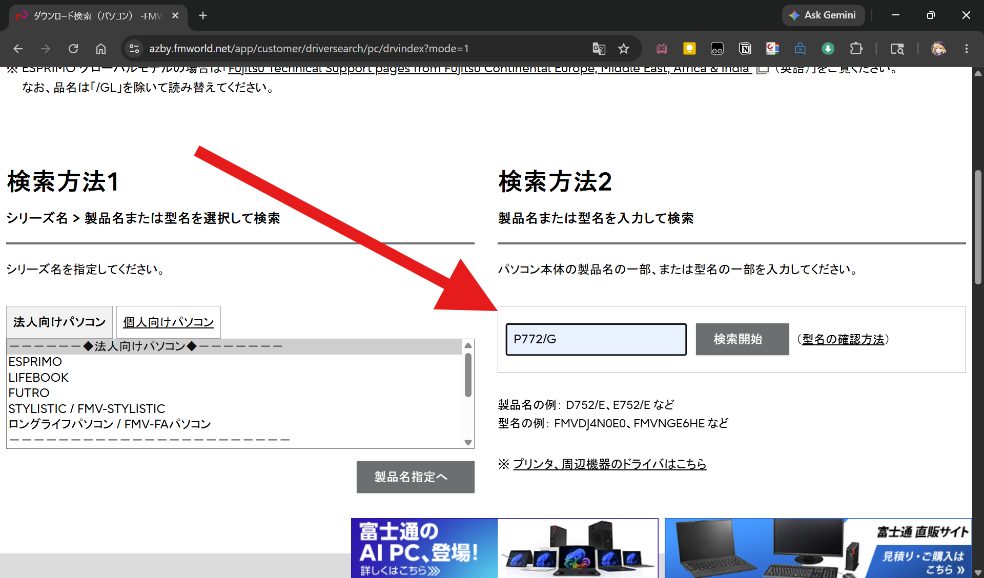
Task: Open the green download extension icon
Action: pos(828,49)
